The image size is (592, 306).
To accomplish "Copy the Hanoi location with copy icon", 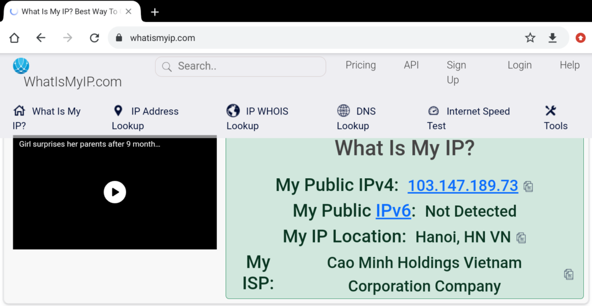I will point(521,238).
